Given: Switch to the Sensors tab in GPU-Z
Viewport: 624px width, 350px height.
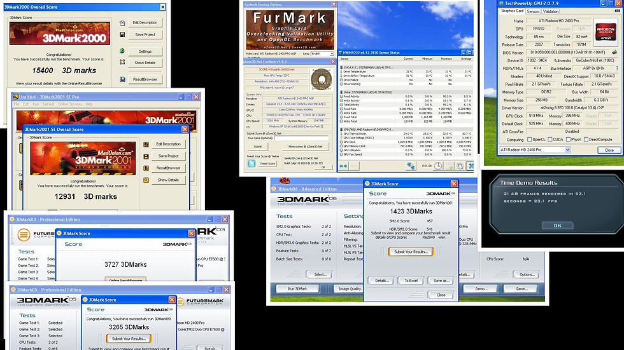Looking at the screenshot, I should click(x=533, y=11).
